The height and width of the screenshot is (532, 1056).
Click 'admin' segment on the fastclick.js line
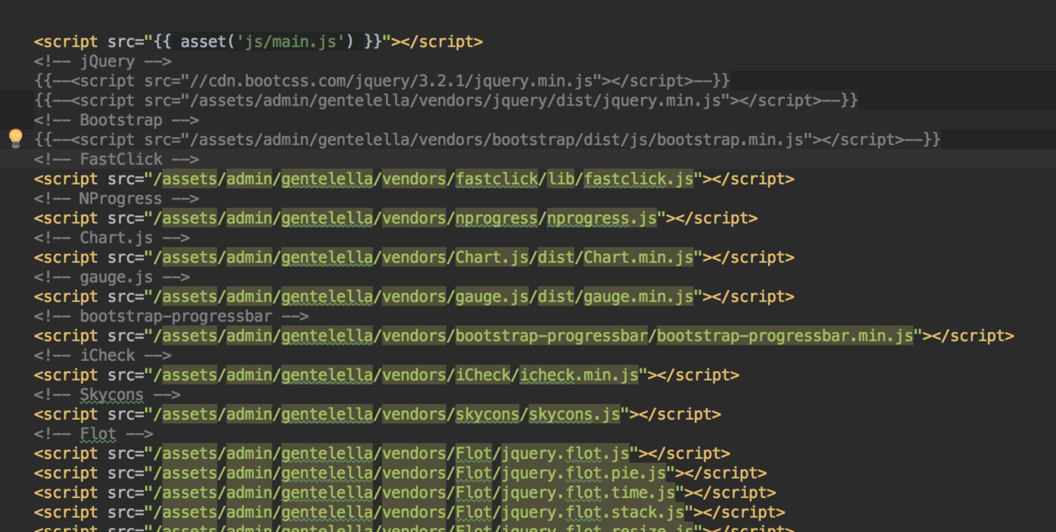click(x=249, y=179)
